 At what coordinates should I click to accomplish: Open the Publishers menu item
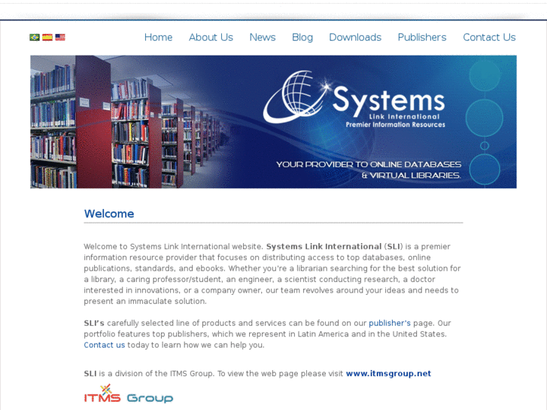[x=422, y=38]
